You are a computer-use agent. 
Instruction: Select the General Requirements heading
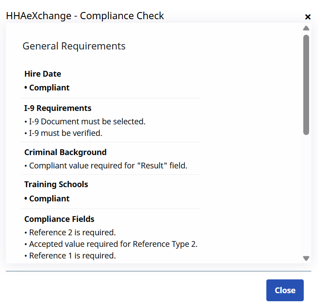(x=74, y=46)
